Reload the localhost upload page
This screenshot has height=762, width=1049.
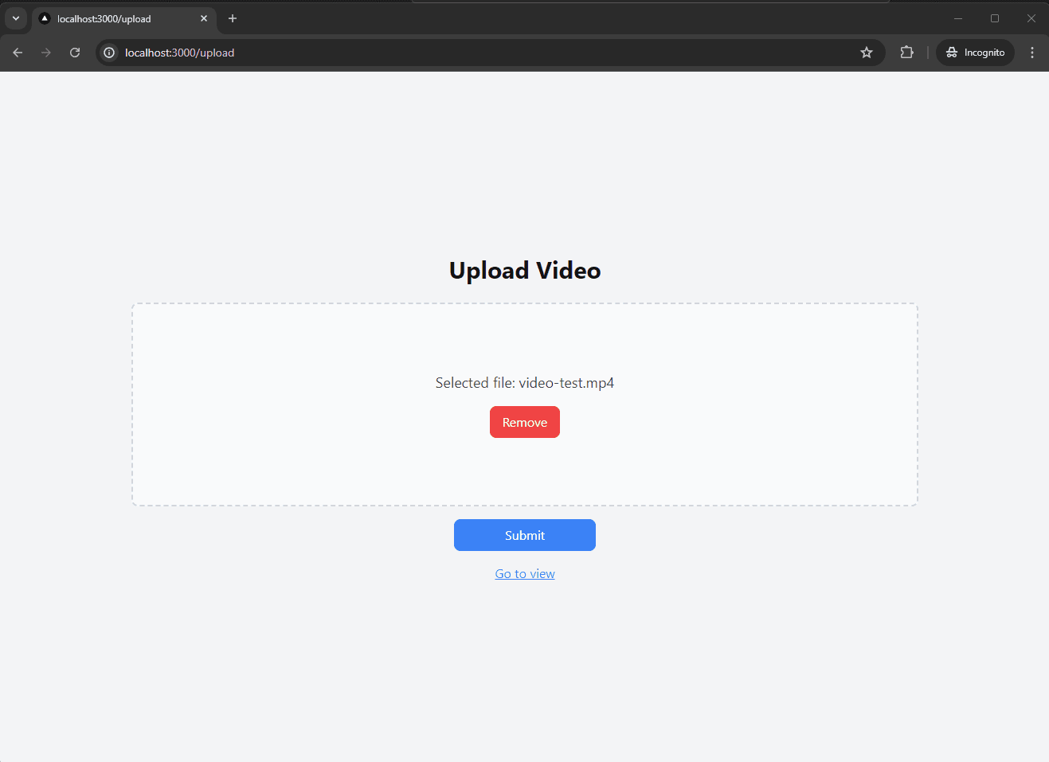click(x=75, y=53)
